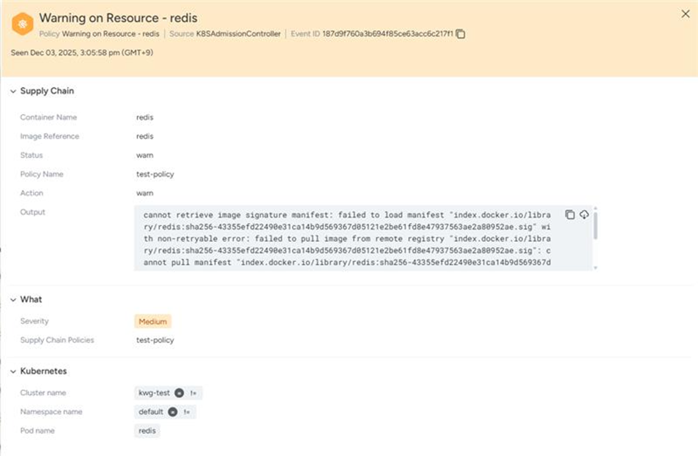
Task: Click the orange hexagon policy icon
Action: click(23, 24)
